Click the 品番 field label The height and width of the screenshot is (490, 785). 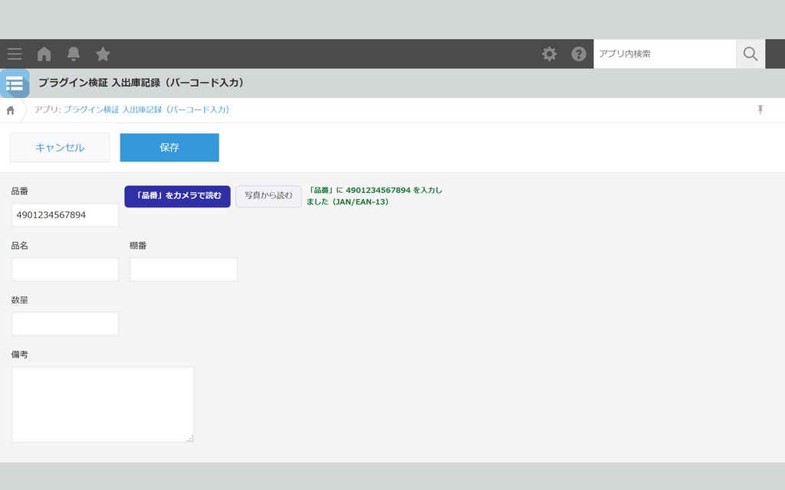pos(19,191)
